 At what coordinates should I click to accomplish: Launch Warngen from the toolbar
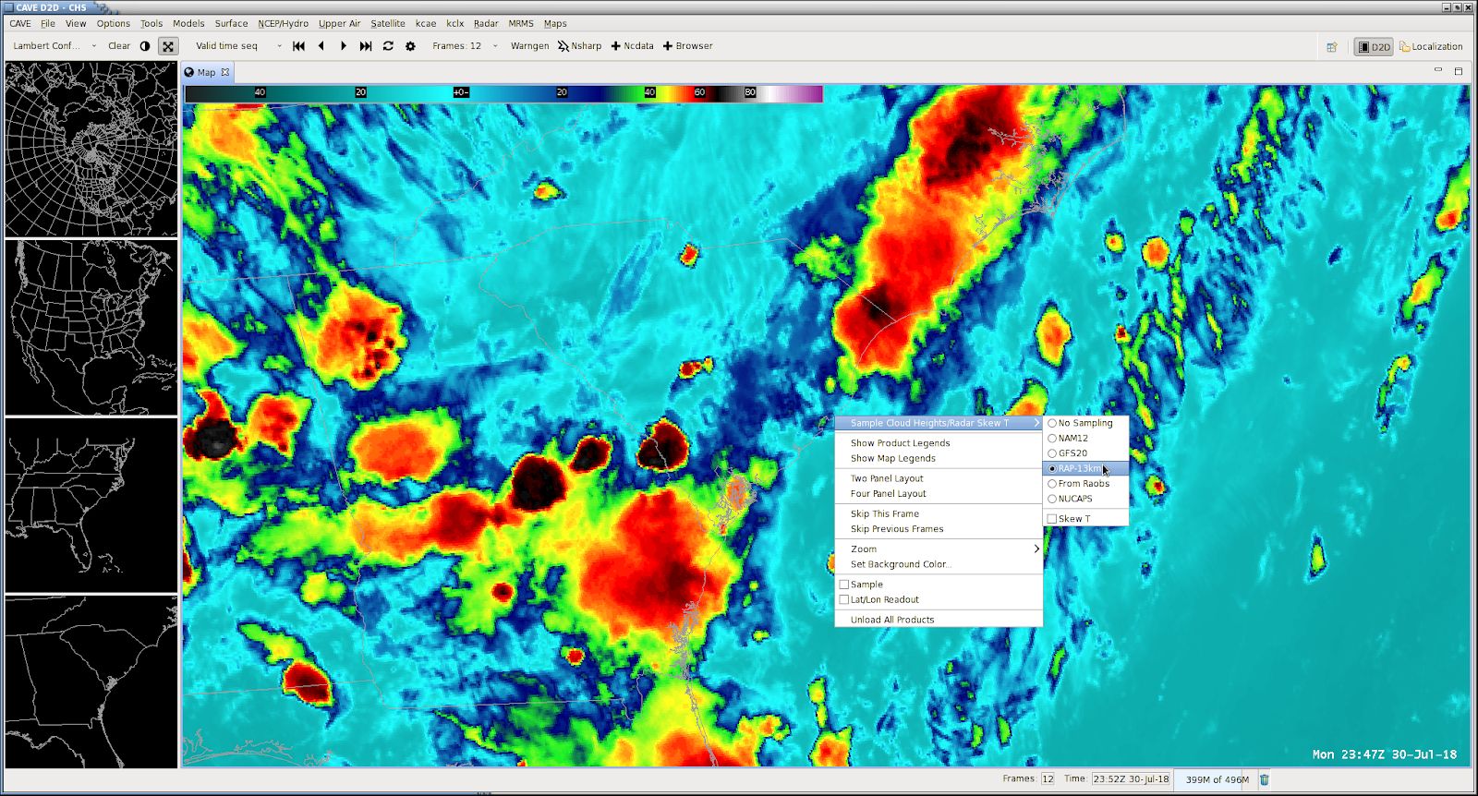pos(529,46)
